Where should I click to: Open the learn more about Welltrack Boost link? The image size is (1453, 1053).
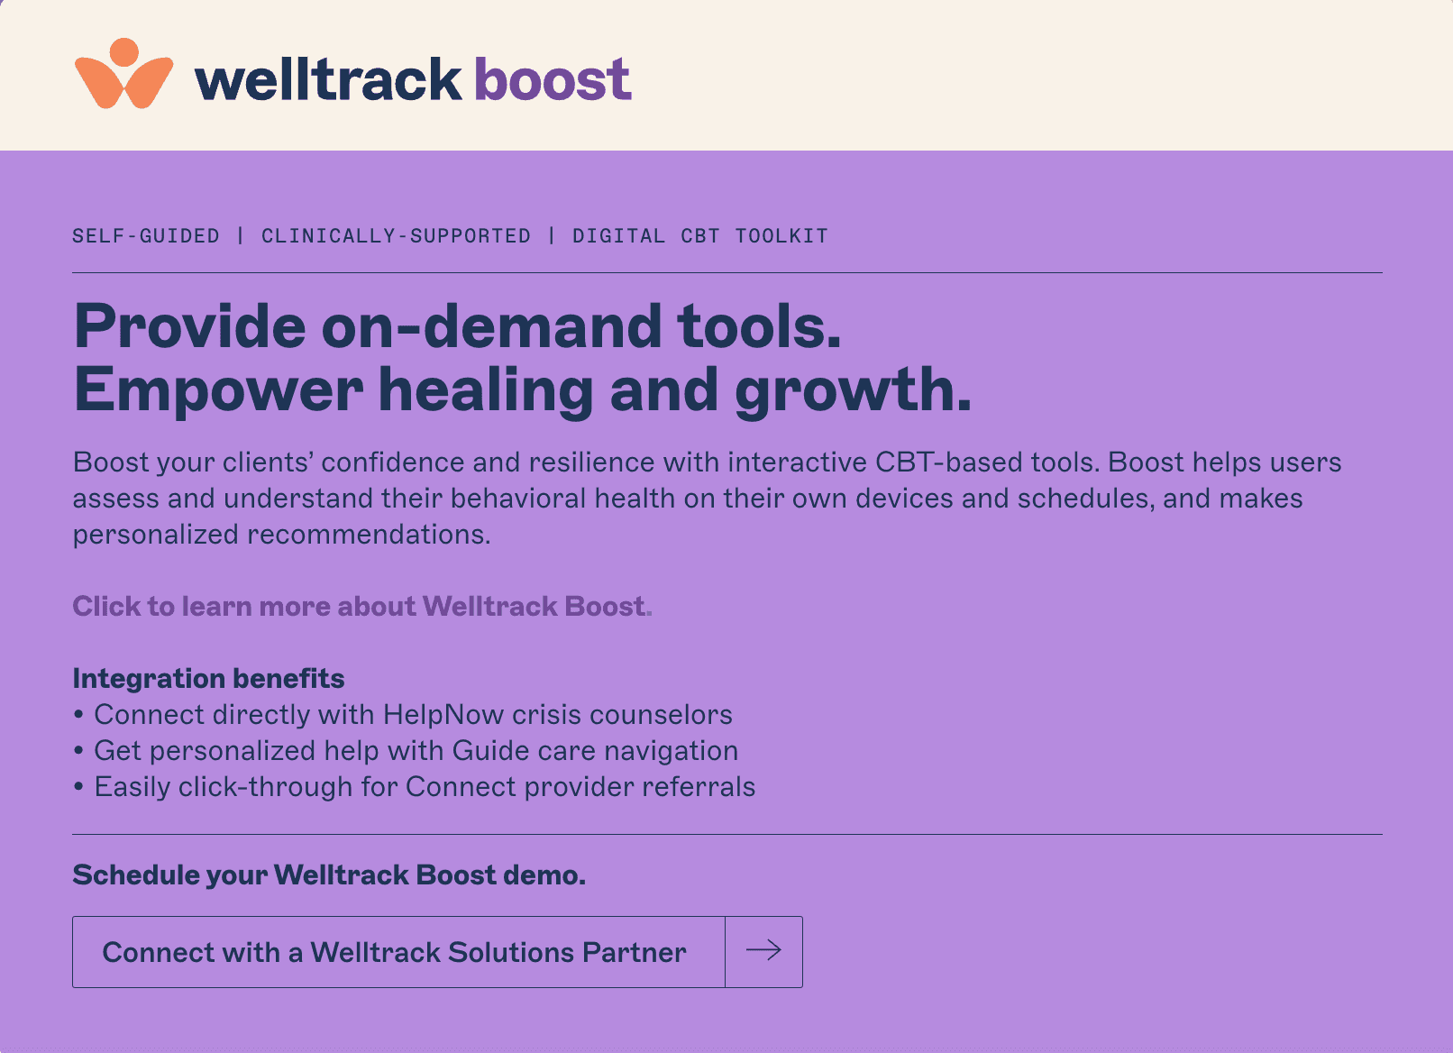click(361, 606)
